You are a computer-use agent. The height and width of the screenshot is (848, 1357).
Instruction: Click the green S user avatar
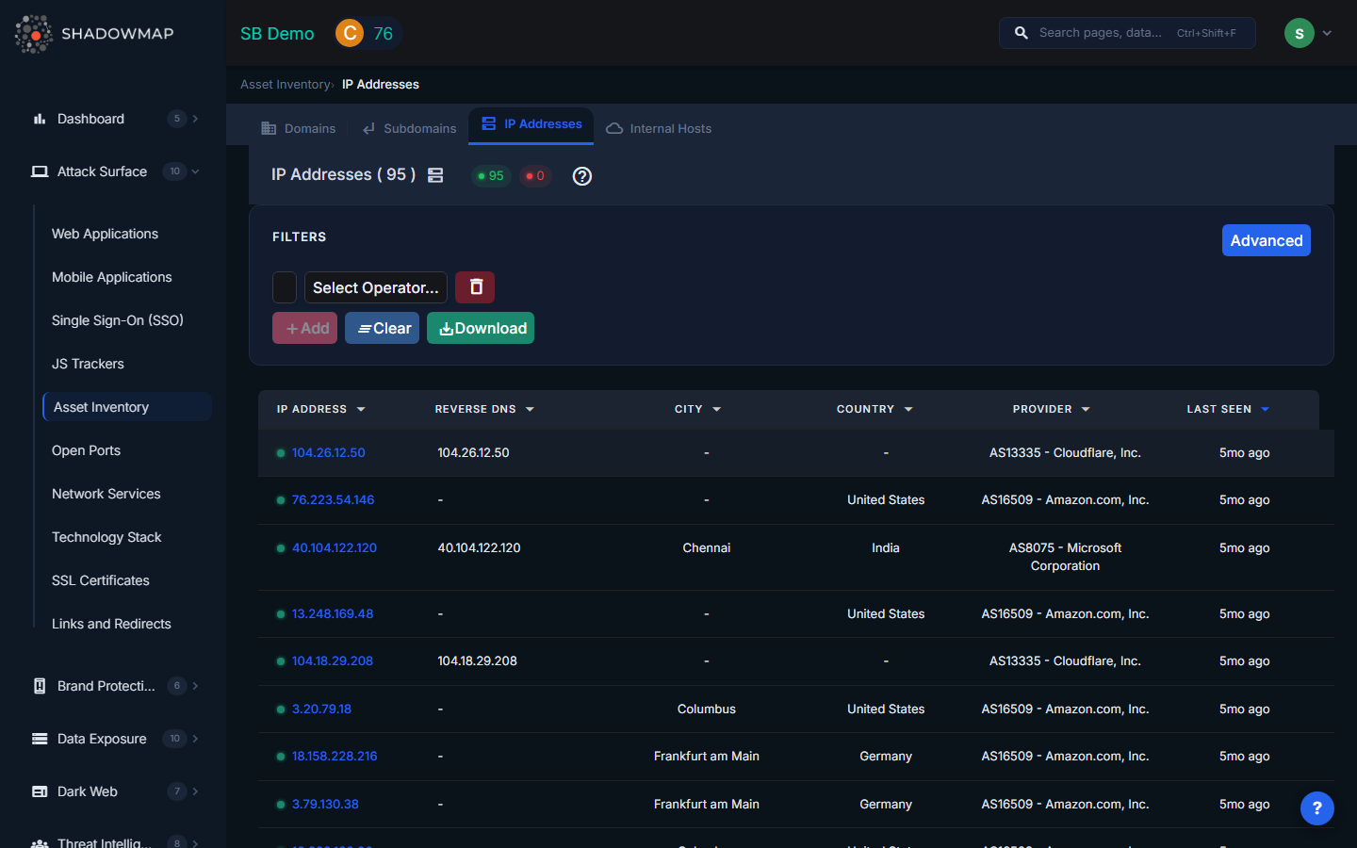coord(1299,33)
